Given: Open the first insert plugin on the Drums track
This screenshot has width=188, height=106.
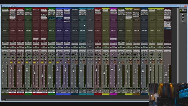Looking at the screenshot, I should (13, 11).
